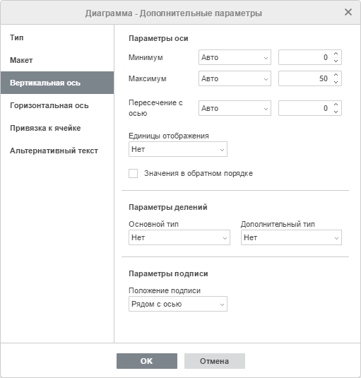The image size is (361, 378).
Task: Open the Максимум Авто dropdown
Action: [x=235, y=78]
